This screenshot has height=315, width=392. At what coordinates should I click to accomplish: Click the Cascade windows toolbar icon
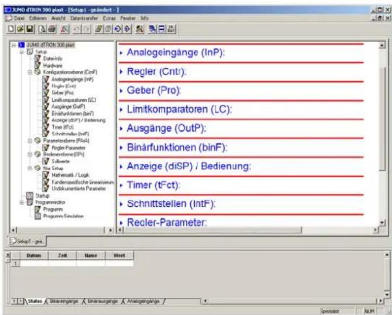[152, 29]
